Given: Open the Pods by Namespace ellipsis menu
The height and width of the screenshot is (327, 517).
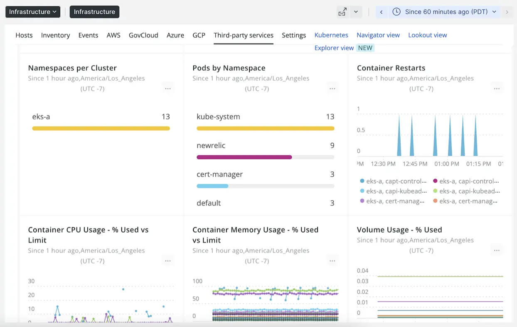Looking at the screenshot, I should (x=332, y=88).
